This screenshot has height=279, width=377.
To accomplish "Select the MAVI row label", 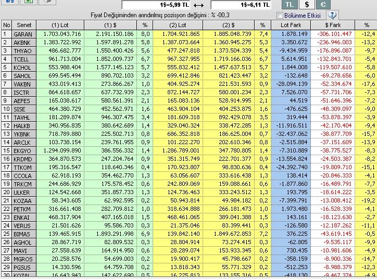I will [24, 251].
